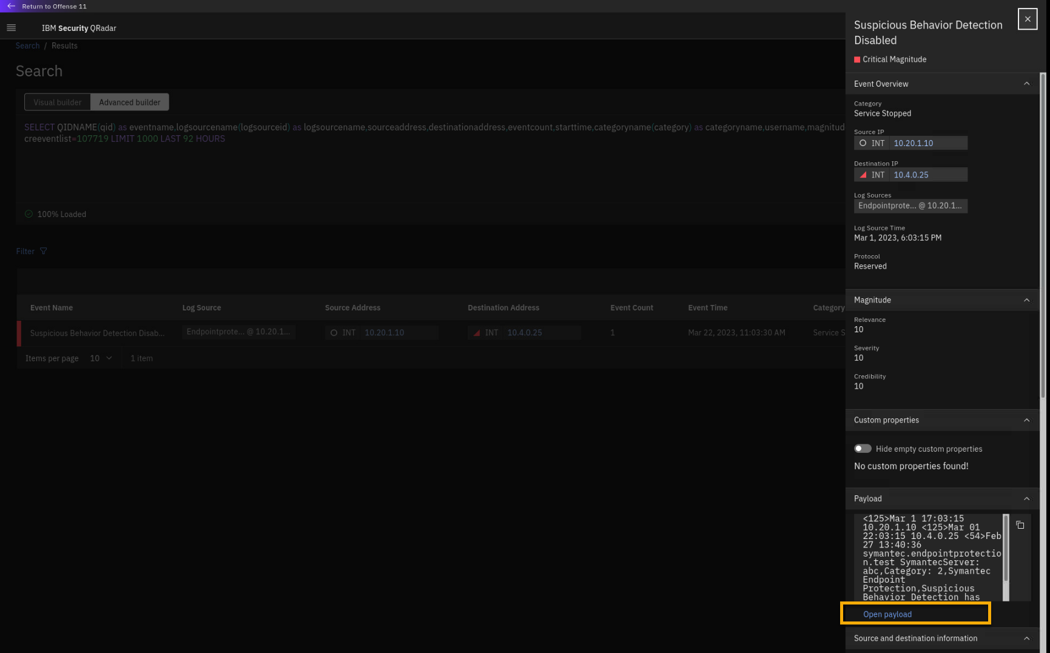The height and width of the screenshot is (653, 1050).
Task: Click the log source cell Endpointprote... in table
Action: (238, 332)
